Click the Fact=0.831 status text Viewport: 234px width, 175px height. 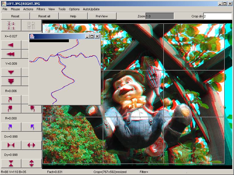(x=55, y=172)
